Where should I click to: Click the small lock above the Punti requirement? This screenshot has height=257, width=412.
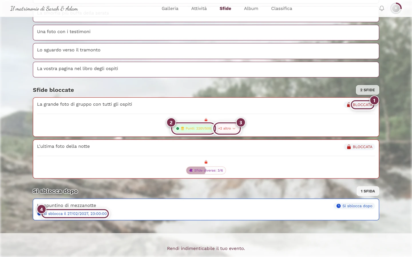point(206,120)
